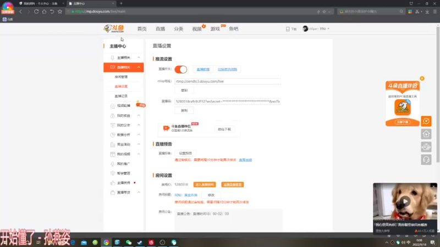Expand the 我的公会 sidebar chevron
Viewport: 440px width, 247px height.
139,125
